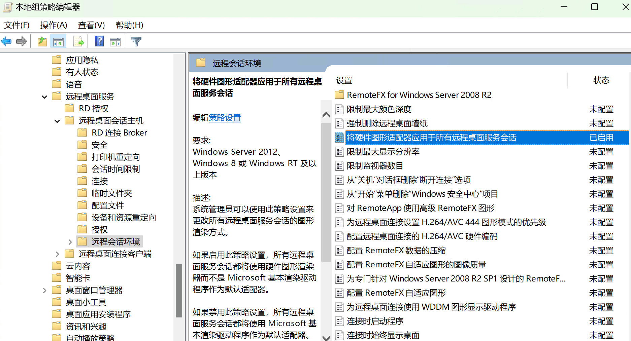Open the 操作(A) menu

click(54, 25)
